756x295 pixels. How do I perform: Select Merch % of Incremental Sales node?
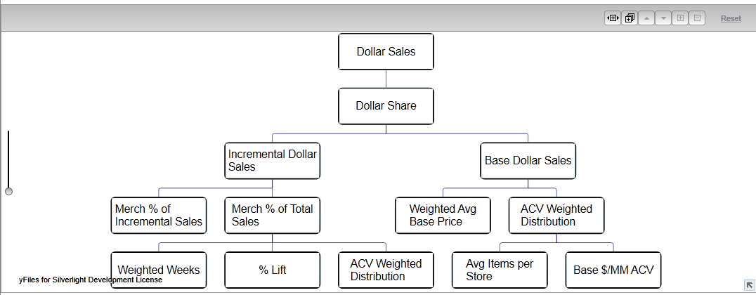[159, 216]
